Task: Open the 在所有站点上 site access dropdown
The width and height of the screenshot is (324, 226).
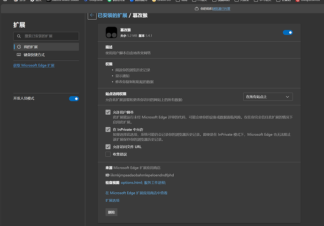Action: click(268, 97)
